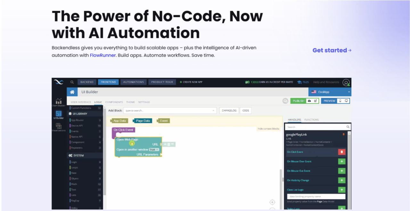The height and width of the screenshot is (211, 410).
Task: Select the UI Builder sidebar icon
Action: point(59,115)
